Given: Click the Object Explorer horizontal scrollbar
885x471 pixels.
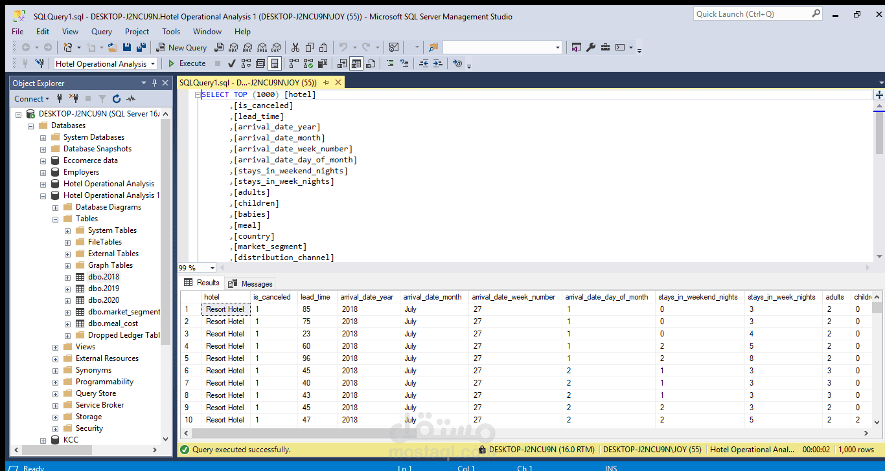Looking at the screenshot, I should pyautogui.click(x=84, y=450).
